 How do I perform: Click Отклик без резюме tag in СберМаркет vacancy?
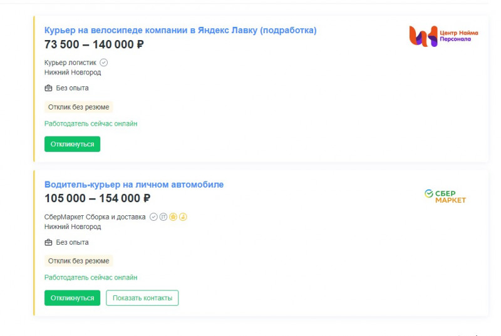click(x=79, y=261)
